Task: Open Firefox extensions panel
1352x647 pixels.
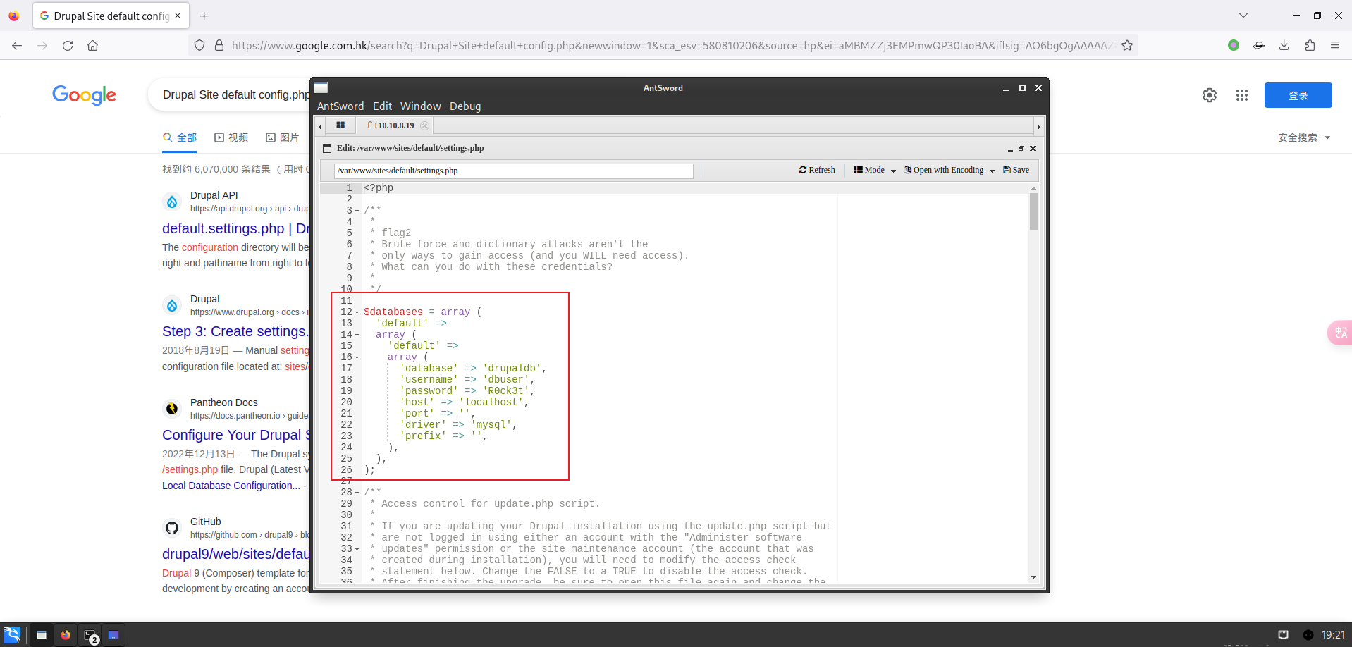Action: (x=1310, y=45)
